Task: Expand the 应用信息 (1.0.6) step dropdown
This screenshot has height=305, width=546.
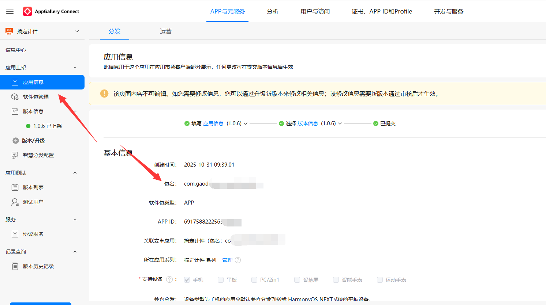Action: [x=246, y=123]
